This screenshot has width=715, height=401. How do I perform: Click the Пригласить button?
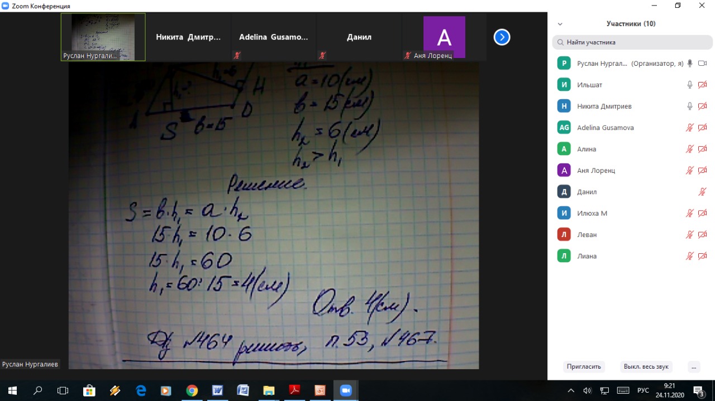(x=584, y=366)
